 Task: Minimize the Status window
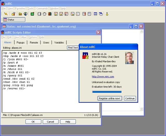(x=131, y=26)
